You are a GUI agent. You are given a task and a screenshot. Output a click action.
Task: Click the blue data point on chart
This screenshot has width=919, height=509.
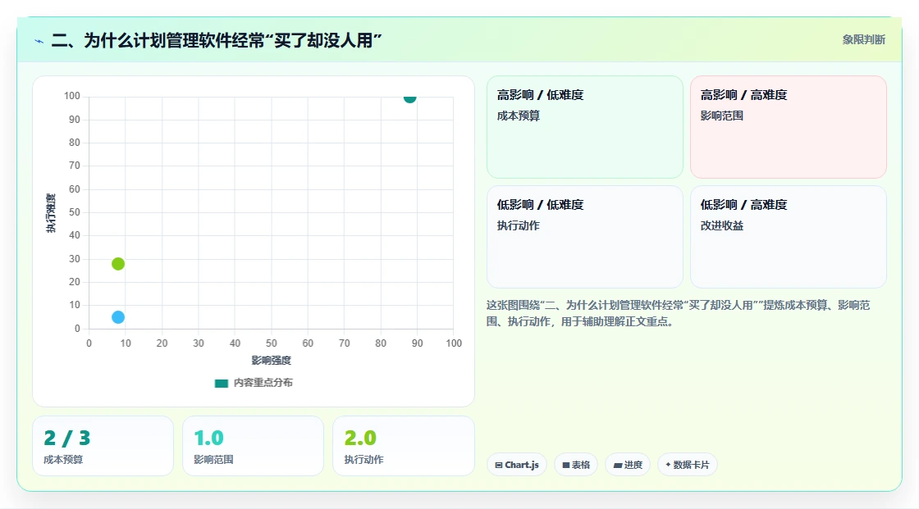point(118,317)
